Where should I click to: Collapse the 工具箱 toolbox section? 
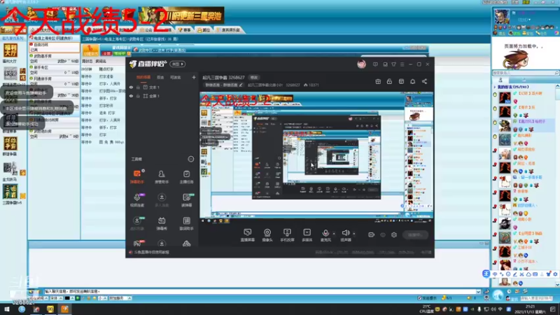point(190,159)
